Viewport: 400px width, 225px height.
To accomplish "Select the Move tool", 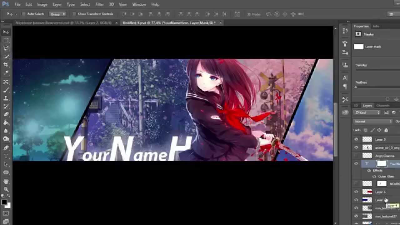I will pos(6,32).
